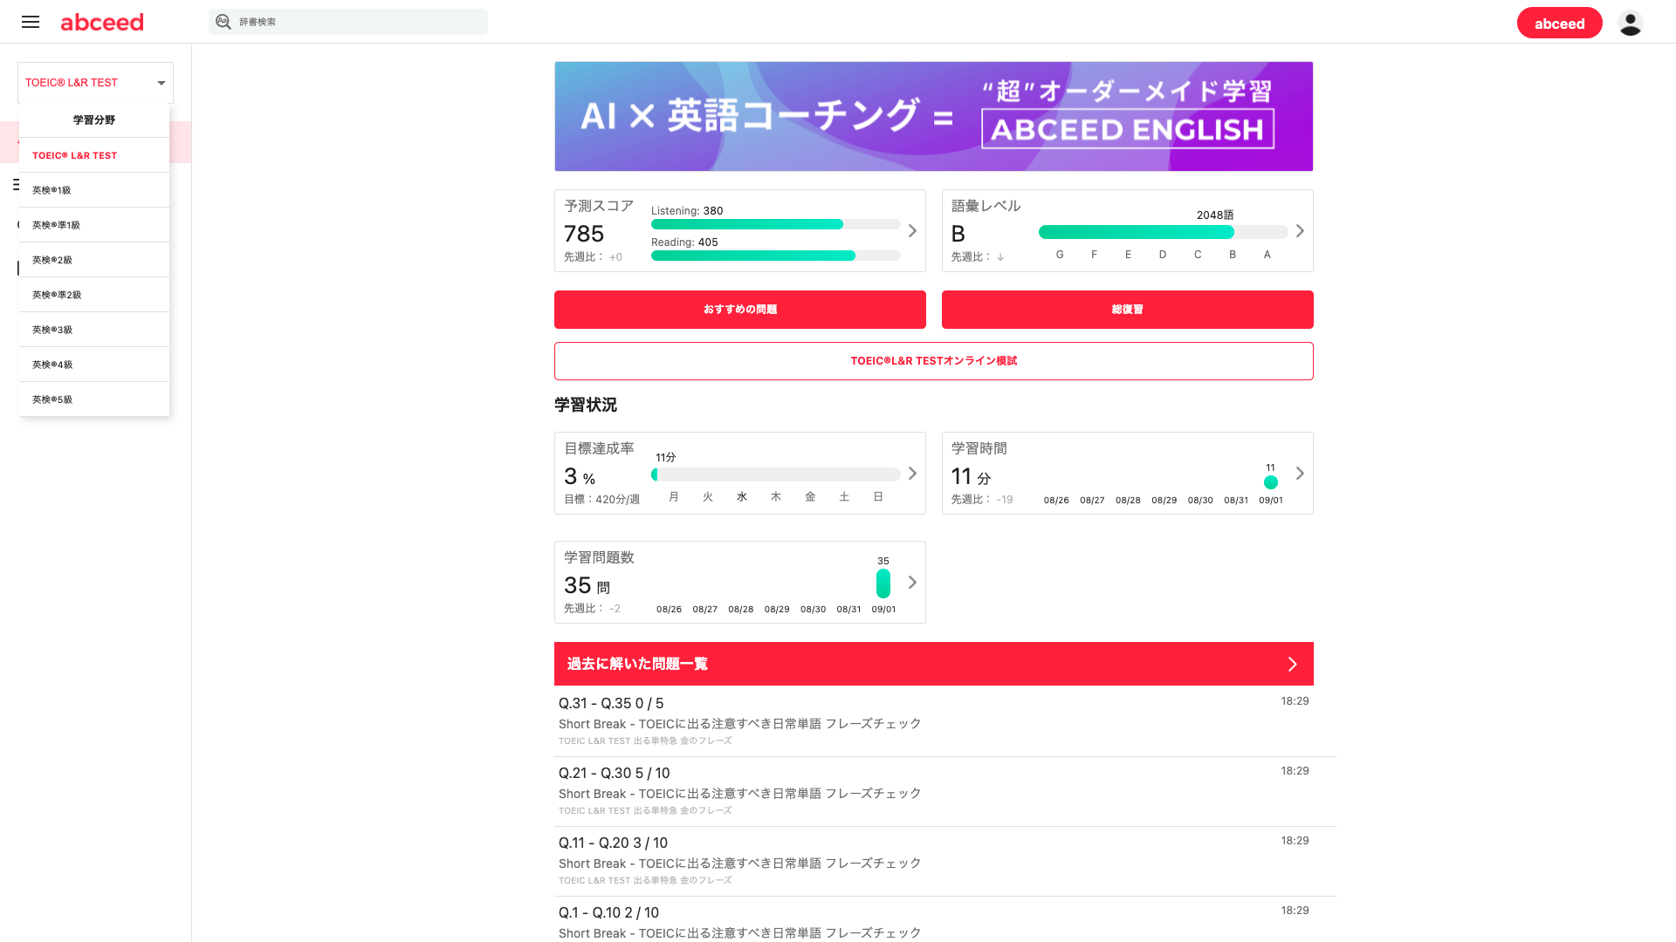Viewport: 1676px width, 942px height.
Task: Click the 11 分 study time value
Action: coord(971,476)
